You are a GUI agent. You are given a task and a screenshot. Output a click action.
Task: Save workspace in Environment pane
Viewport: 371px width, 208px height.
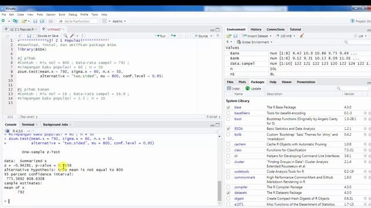point(235,36)
